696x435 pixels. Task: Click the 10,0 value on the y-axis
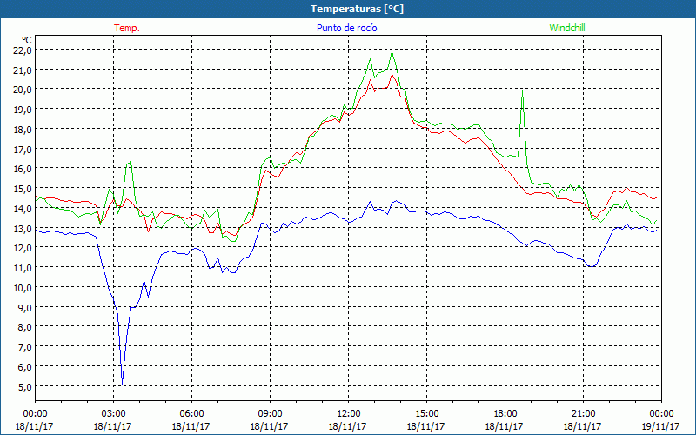click(x=23, y=288)
